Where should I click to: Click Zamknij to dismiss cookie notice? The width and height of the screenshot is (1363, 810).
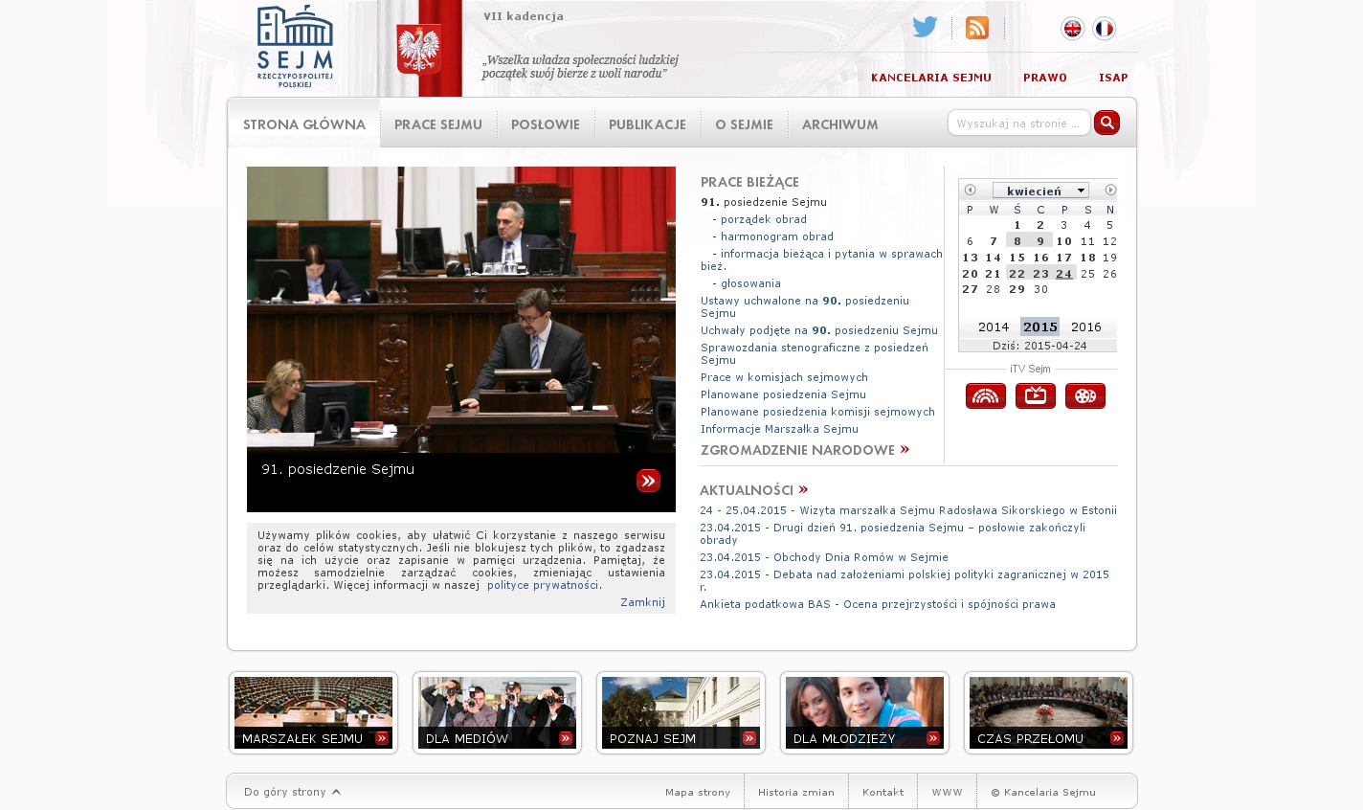642,602
